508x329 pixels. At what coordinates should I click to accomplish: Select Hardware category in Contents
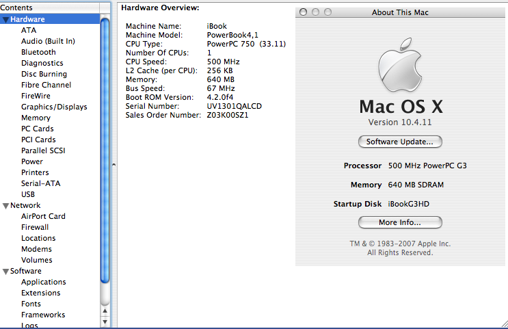coord(50,19)
